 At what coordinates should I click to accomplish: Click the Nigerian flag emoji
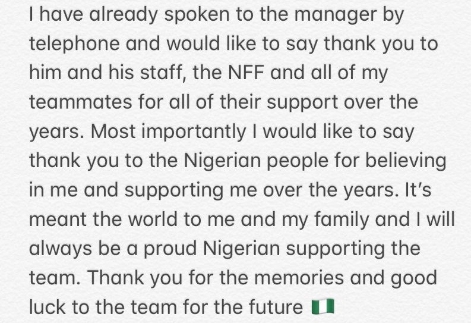pos(323,307)
